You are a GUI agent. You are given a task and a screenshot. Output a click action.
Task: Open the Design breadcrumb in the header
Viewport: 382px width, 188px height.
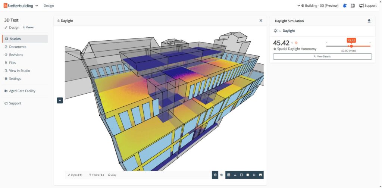coord(49,6)
